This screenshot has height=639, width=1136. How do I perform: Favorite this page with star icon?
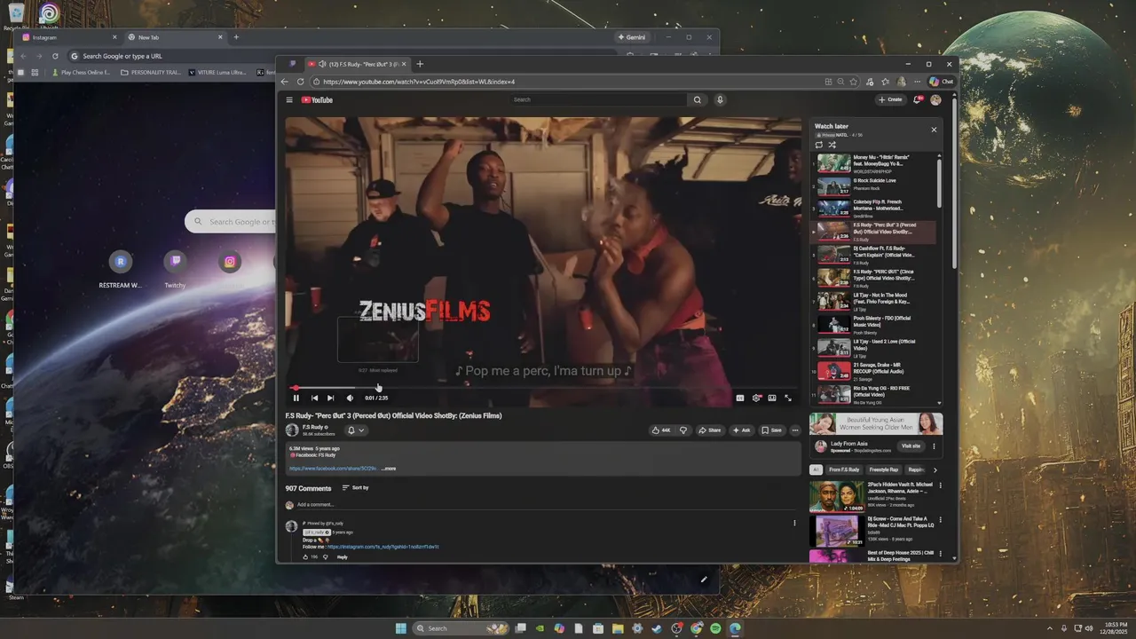[854, 82]
